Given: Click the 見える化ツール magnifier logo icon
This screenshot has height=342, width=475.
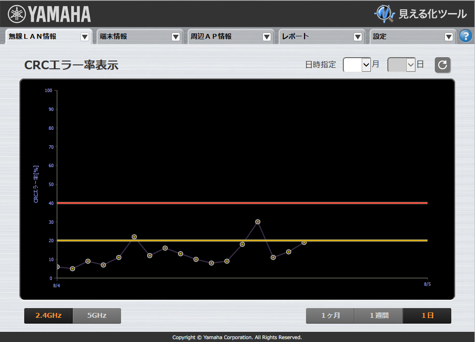Looking at the screenshot, I should pyautogui.click(x=385, y=14).
